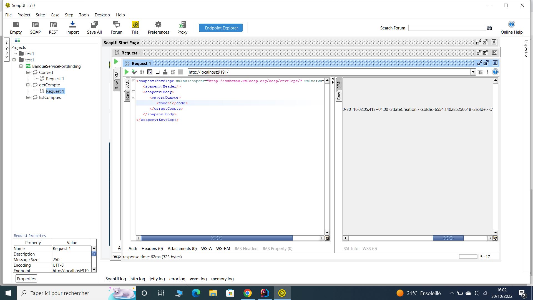Create a new SOAP project from the toolbar

coord(35,27)
